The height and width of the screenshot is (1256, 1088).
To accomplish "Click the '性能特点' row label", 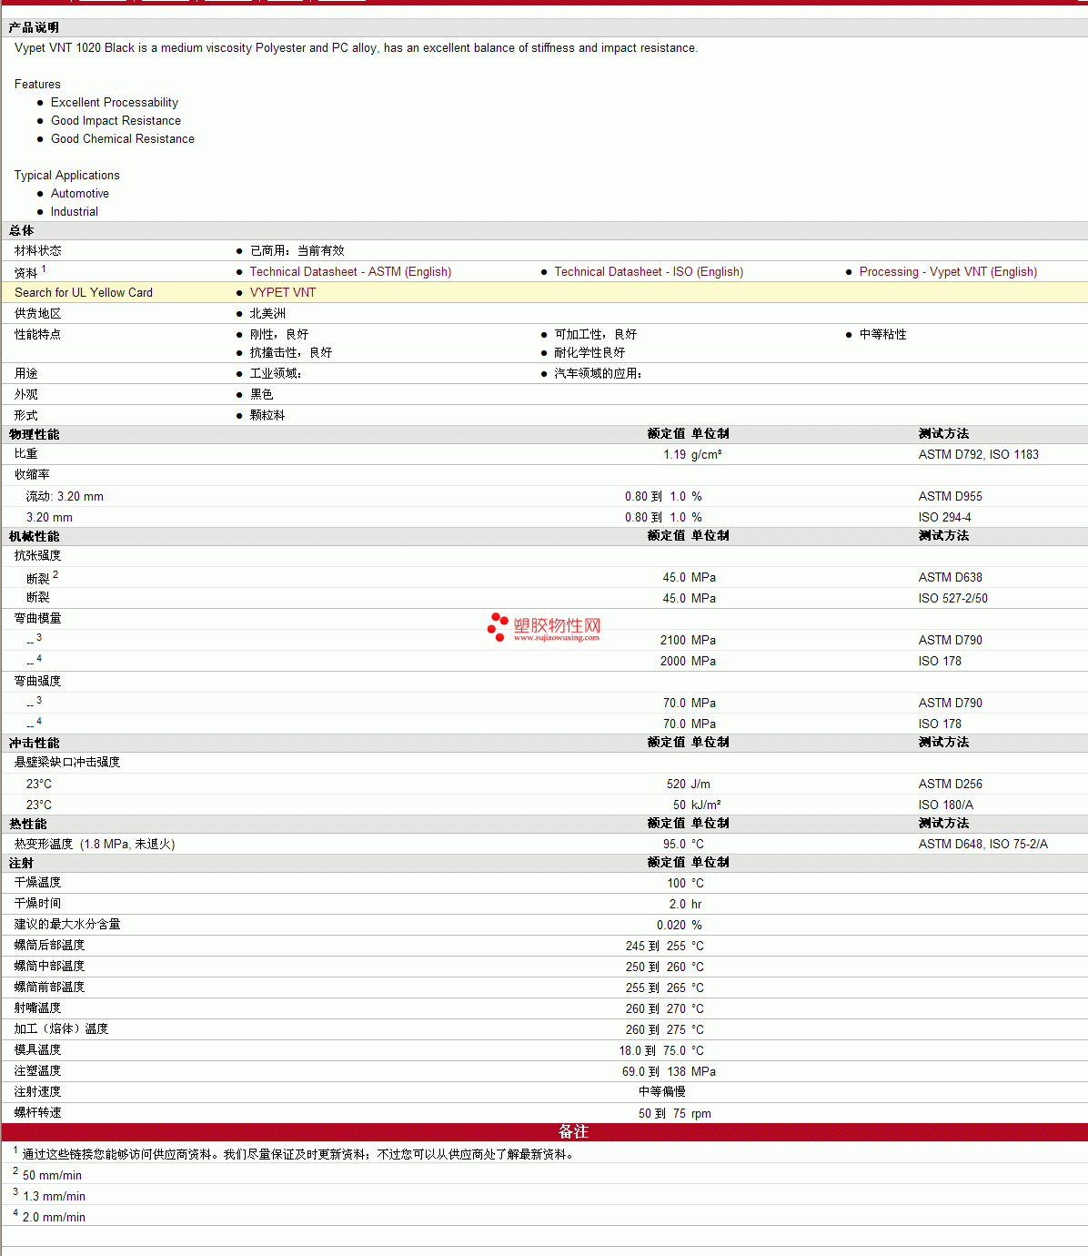I will 38,334.
